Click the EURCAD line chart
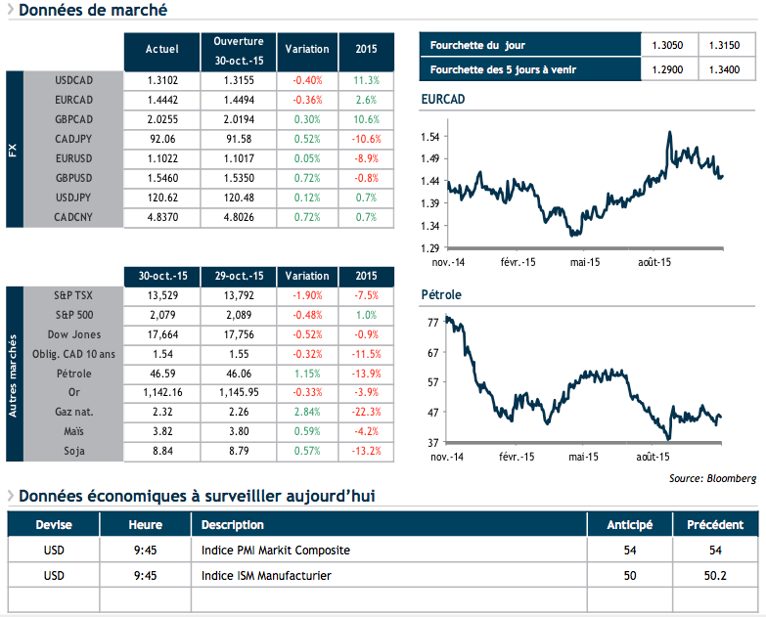The width and height of the screenshot is (766, 617). [x=585, y=186]
